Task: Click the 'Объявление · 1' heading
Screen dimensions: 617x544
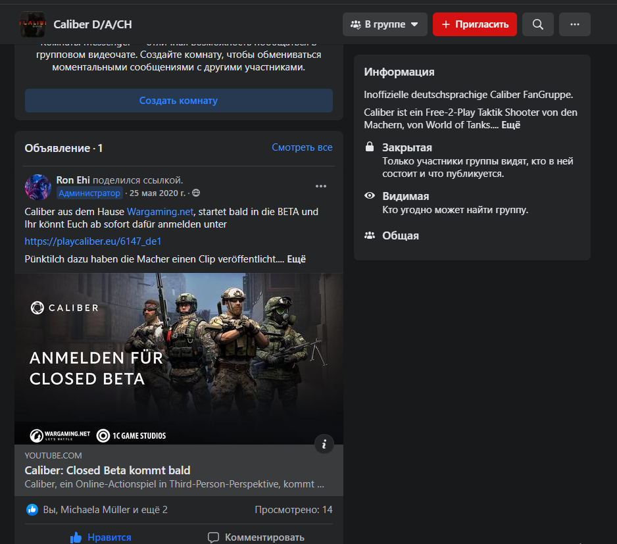Action: [63, 148]
